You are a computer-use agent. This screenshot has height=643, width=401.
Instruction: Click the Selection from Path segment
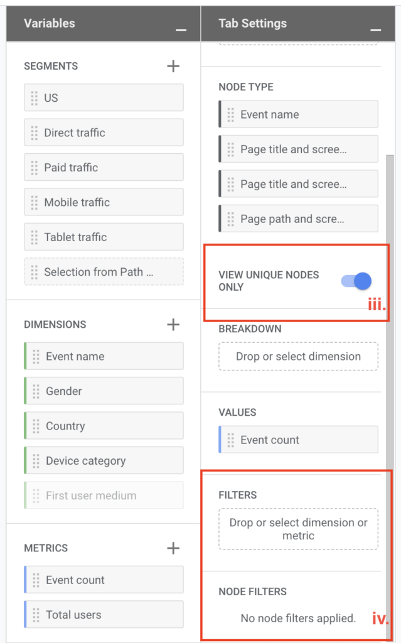104,272
